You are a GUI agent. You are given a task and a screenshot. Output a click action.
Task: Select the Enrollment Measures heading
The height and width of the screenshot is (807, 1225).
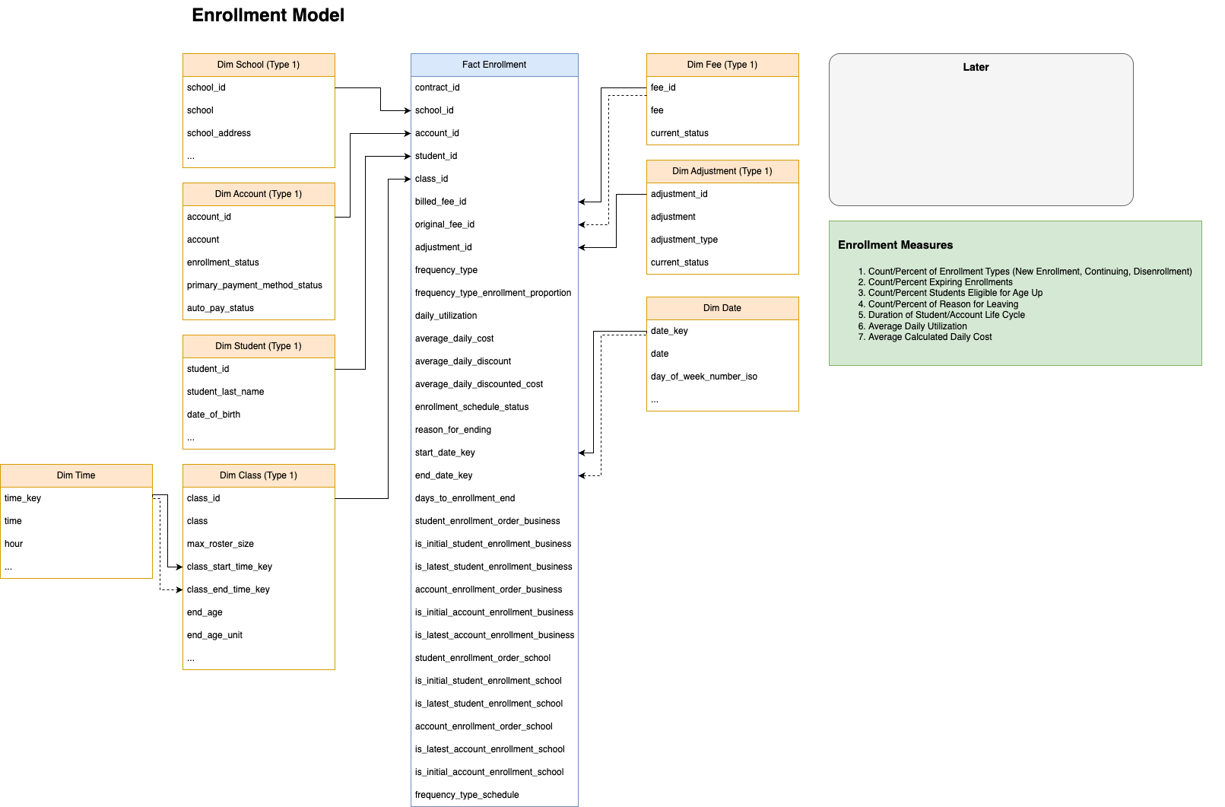[895, 245]
